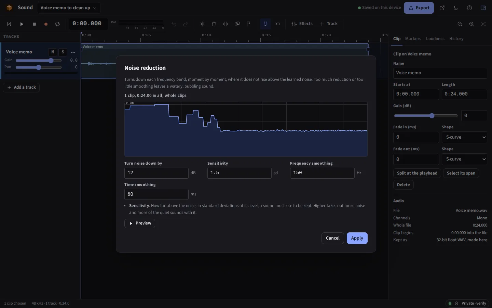Stop playback with the square icon
This screenshot has width=492, height=308.
(34, 24)
